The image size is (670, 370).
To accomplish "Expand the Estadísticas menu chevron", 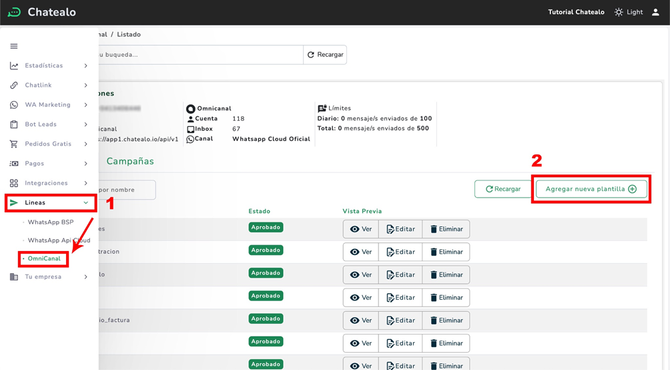I will (x=86, y=65).
